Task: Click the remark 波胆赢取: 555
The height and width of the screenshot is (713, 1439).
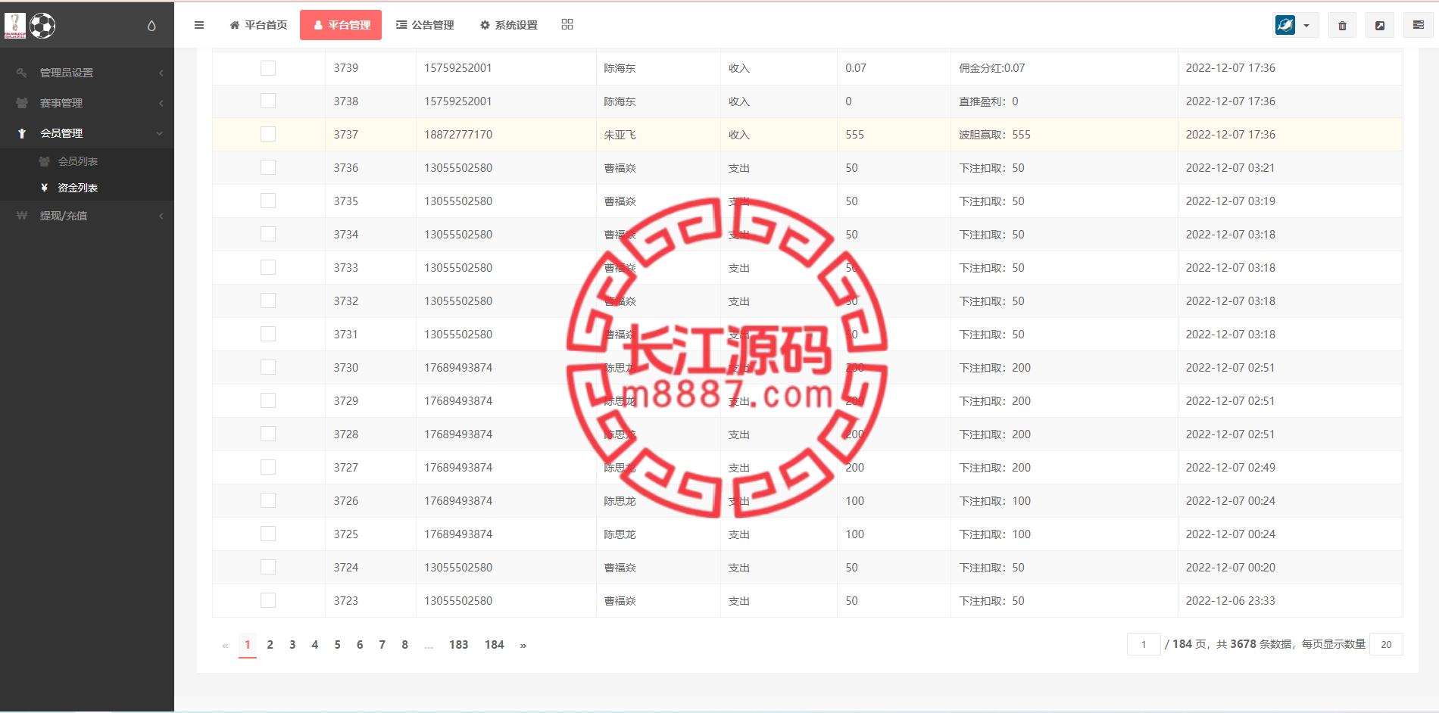Action: coord(994,135)
